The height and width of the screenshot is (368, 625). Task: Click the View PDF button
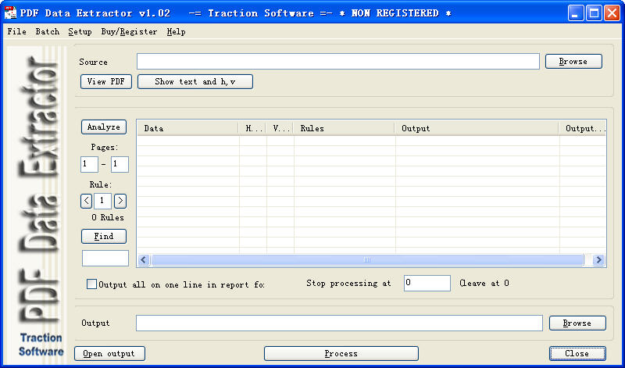[106, 82]
